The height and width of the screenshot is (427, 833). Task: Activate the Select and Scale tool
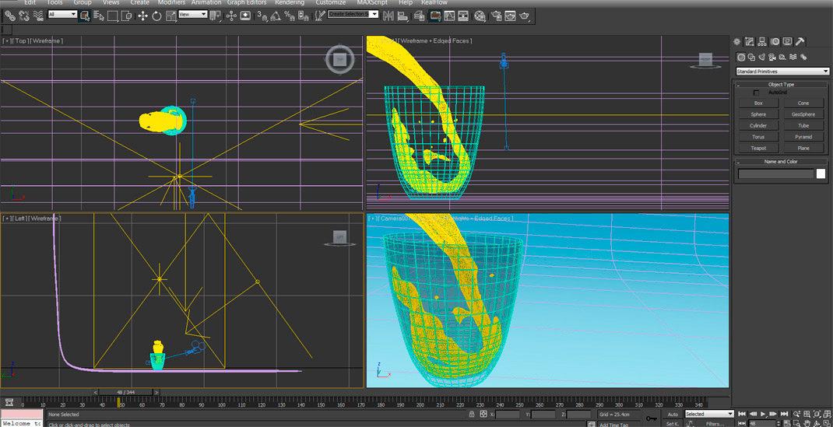pyautogui.click(x=170, y=16)
